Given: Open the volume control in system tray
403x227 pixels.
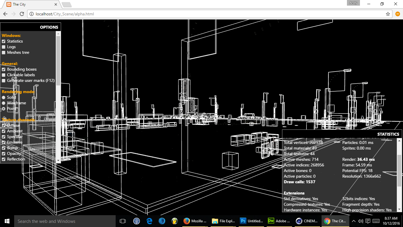Looking at the screenshot, I should [x=361, y=221].
